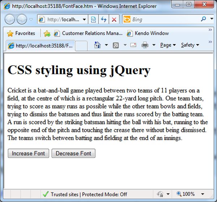The image size is (217, 202).
Task: Click the magnifier search icon
Action: 203,19
